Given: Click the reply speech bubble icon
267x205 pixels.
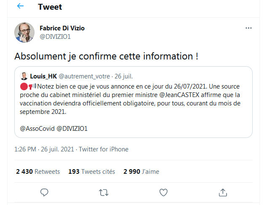Looking at the screenshot, I should (x=45, y=192).
